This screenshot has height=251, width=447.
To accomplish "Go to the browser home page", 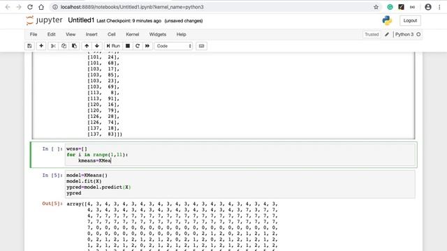I will [41, 7].
